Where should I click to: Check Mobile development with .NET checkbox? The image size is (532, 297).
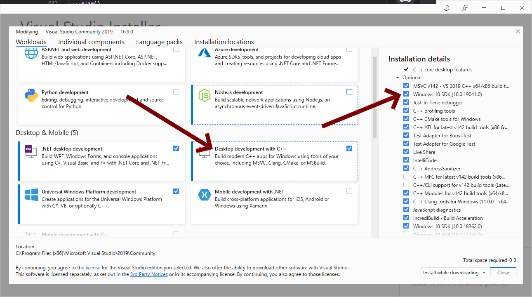pos(349,191)
